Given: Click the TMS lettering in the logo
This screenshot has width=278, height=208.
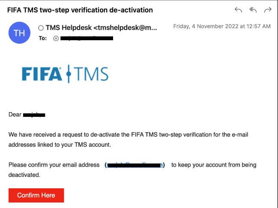Looking at the screenshot, I should click(x=92, y=74).
